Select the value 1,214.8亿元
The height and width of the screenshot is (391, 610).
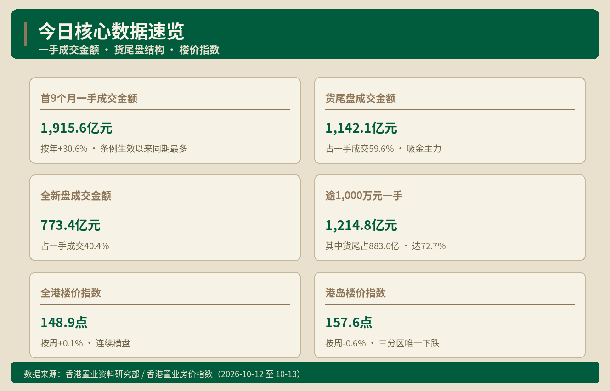361,225
